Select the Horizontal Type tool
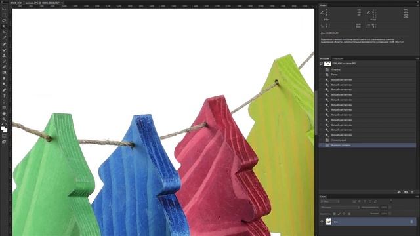 click(x=4, y=96)
